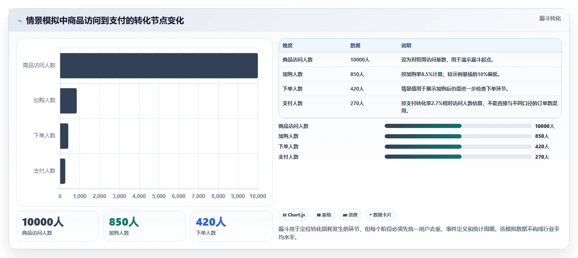The height and width of the screenshot is (258, 578).
Task: Click the 数据 table column header
Action: tap(356, 46)
